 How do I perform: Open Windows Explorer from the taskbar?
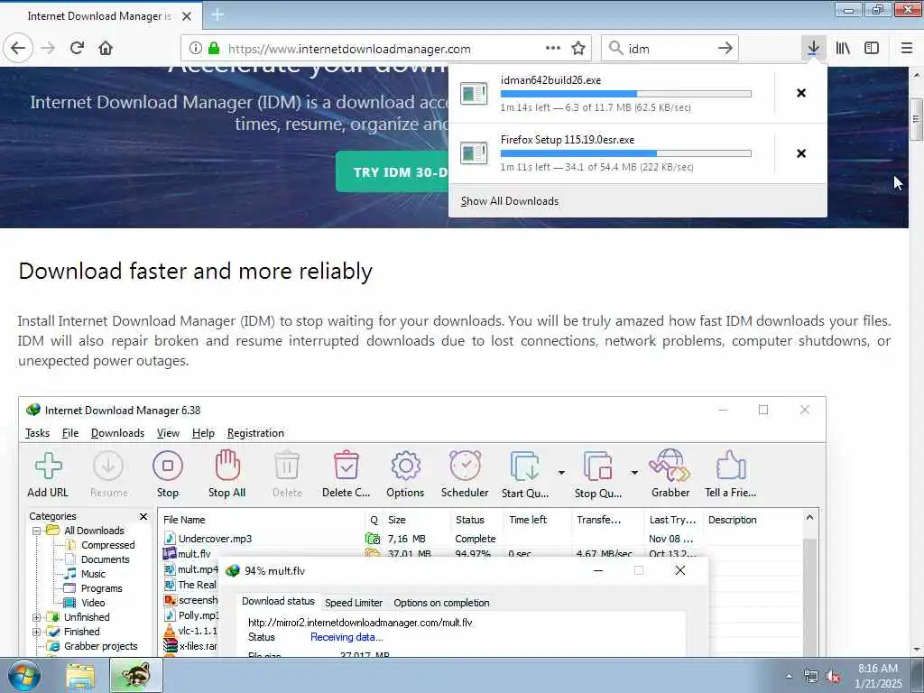[80, 677]
